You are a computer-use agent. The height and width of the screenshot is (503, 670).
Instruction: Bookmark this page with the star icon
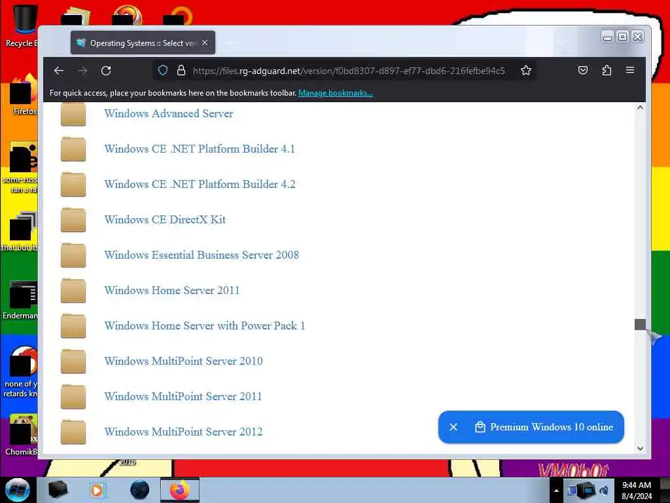click(x=526, y=71)
